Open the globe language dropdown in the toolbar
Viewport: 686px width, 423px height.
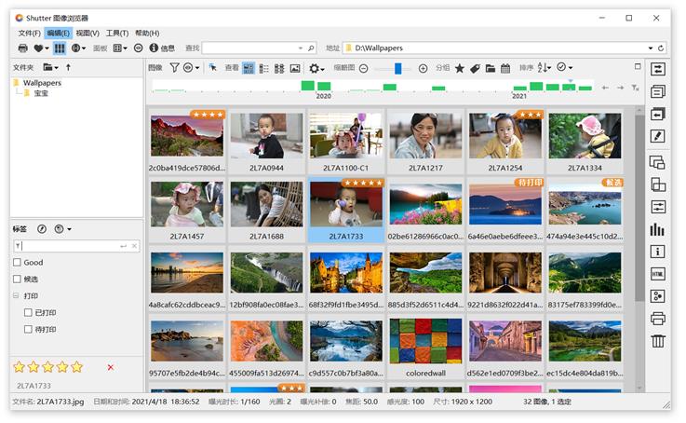[78, 48]
